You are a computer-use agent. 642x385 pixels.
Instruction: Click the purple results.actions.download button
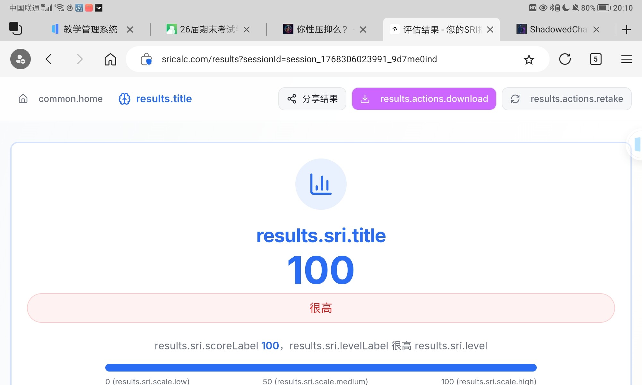pos(424,99)
